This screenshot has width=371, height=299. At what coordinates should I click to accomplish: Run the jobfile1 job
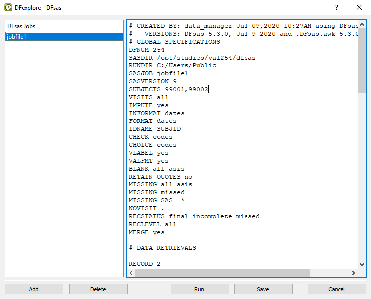(199, 289)
